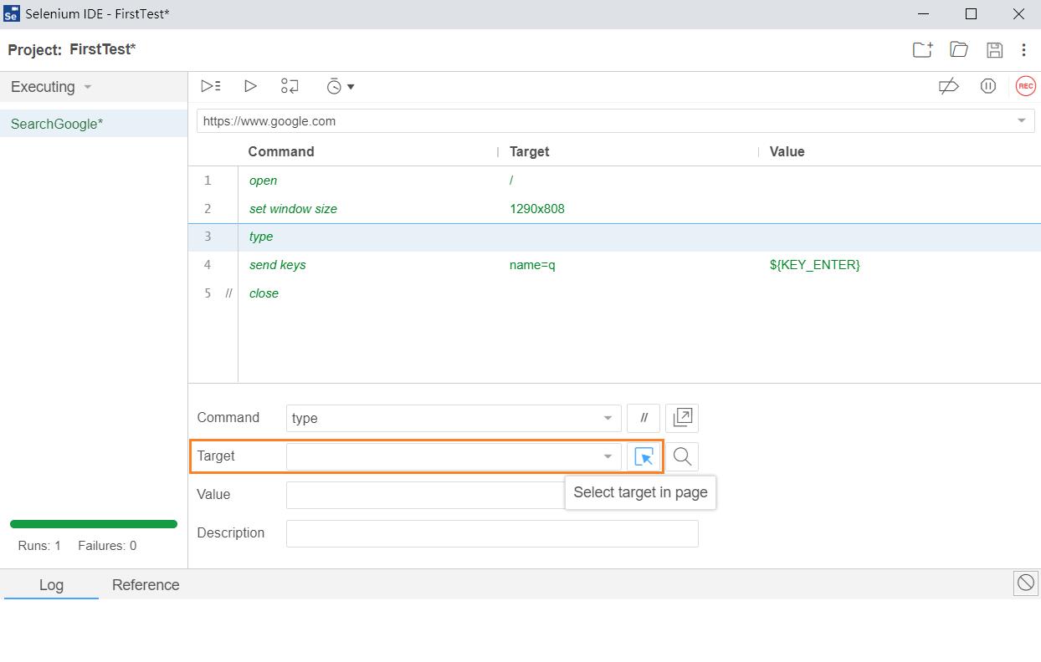Toggle command comment slashes button

coord(644,418)
